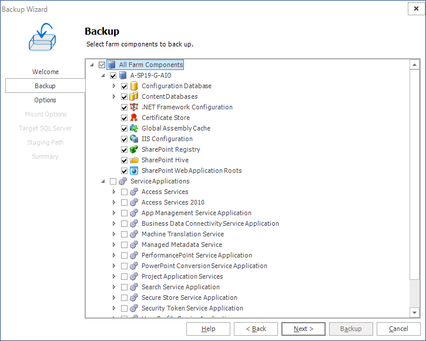Viewport: 426px width, 341px height.
Task: Click the scrollbar down arrow
Action: [414, 313]
